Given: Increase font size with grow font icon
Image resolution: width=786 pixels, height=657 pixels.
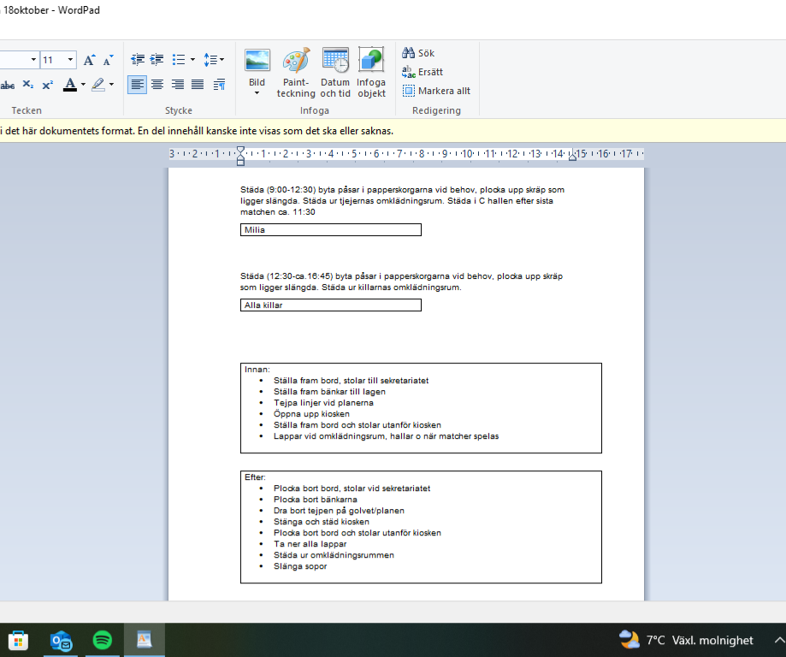Looking at the screenshot, I should 89,60.
